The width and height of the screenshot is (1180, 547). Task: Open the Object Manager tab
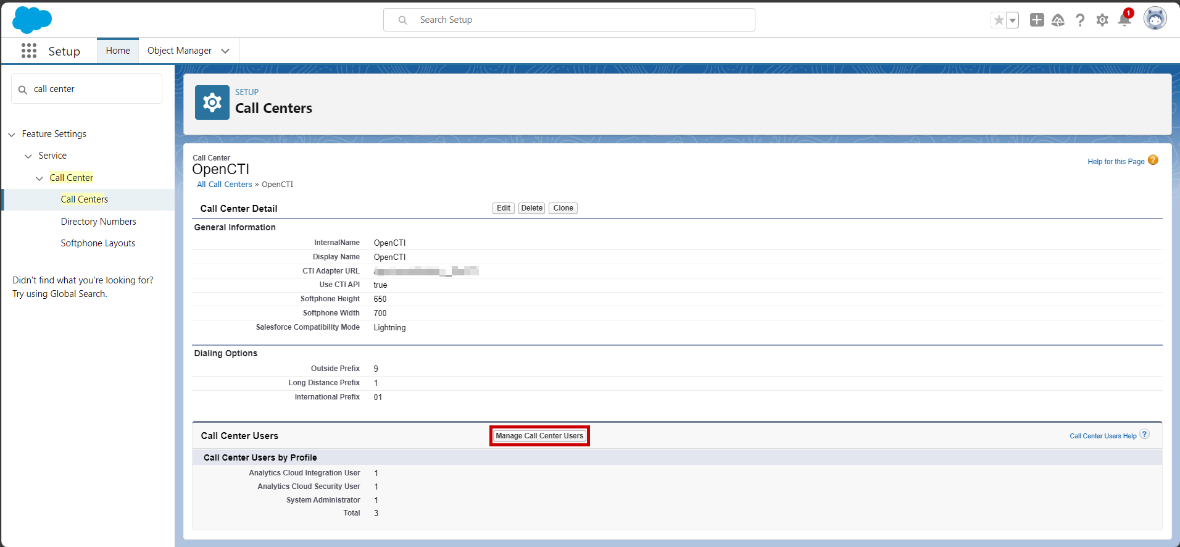(180, 51)
